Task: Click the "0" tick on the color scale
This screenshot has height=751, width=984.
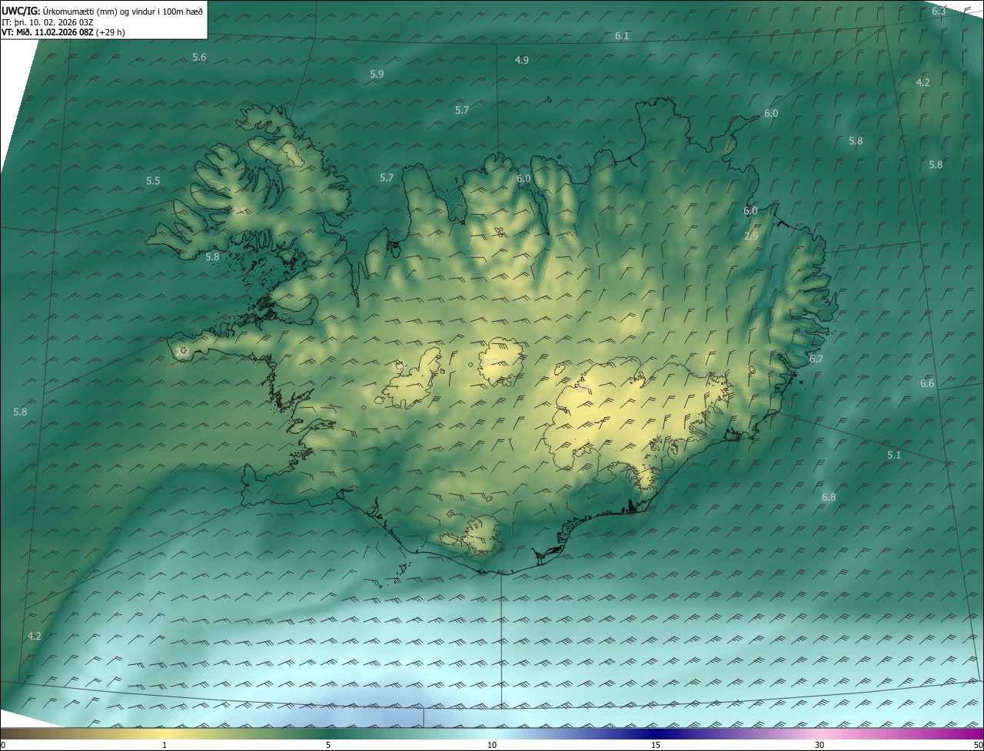Action: [3, 745]
